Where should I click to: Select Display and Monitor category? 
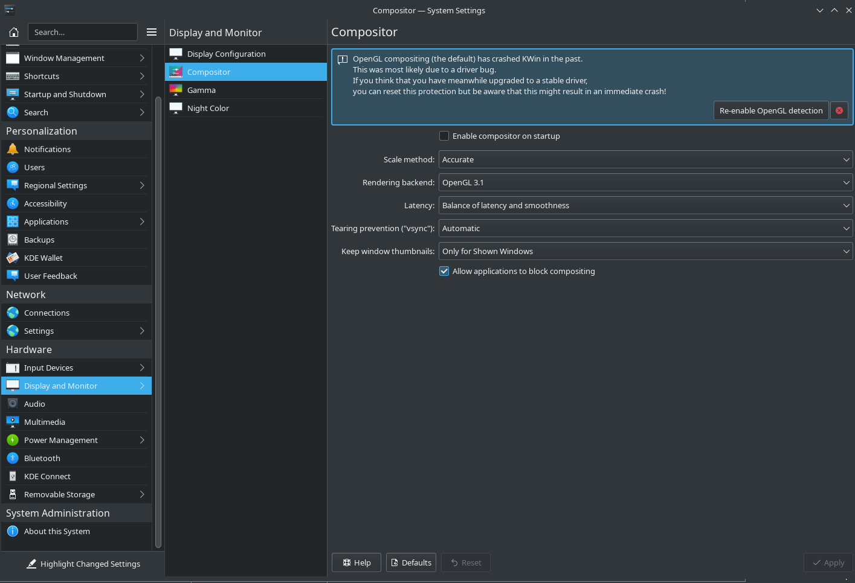tap(76, 386)
